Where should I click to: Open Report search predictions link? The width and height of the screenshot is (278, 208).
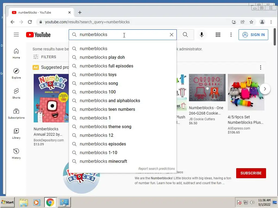(x=157, y=169)
